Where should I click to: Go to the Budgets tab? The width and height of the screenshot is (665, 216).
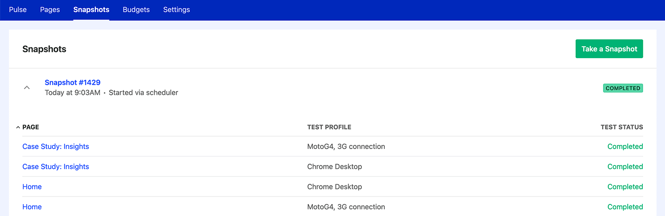click(136, 10)
